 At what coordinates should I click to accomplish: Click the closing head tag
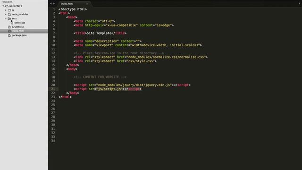click(x=73, y=65)
